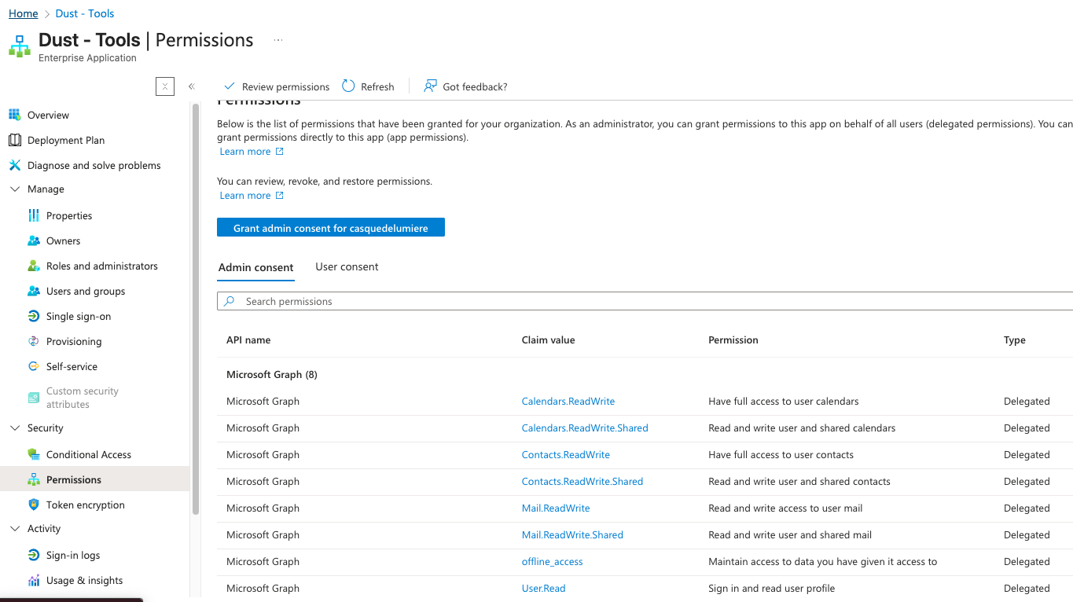Click the Overview sidebar icon
This screenshot has height=602, width=1073.
[x=14, y=115]
